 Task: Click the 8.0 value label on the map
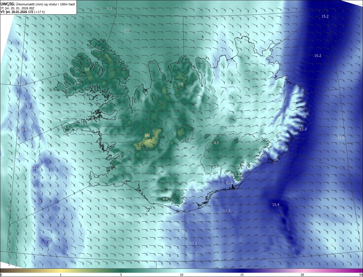pyautogui.click(x=117, y=244)
